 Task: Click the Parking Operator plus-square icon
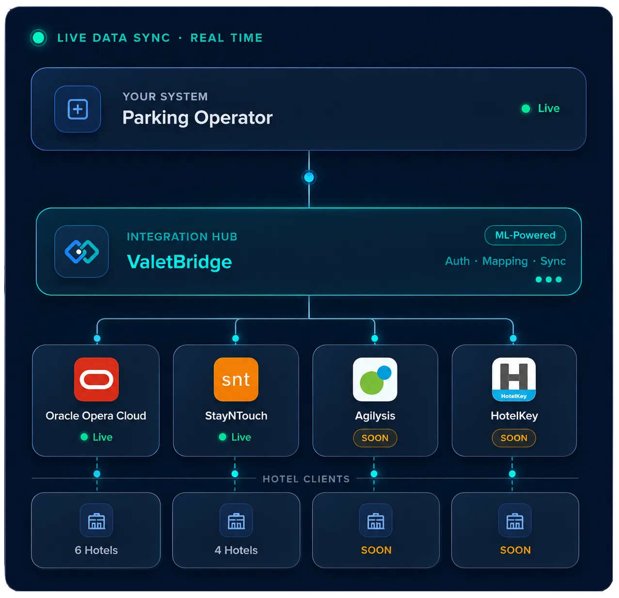point(78,109)
